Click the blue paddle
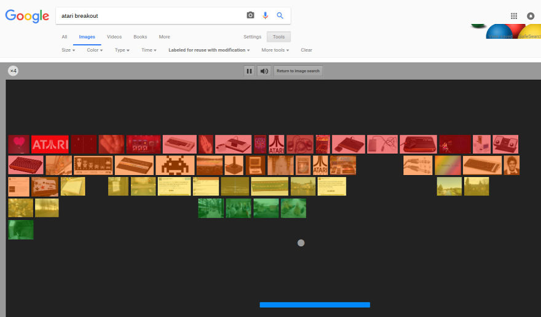The width and height of the screenshot is (541, 317). (x=315, y=305)
